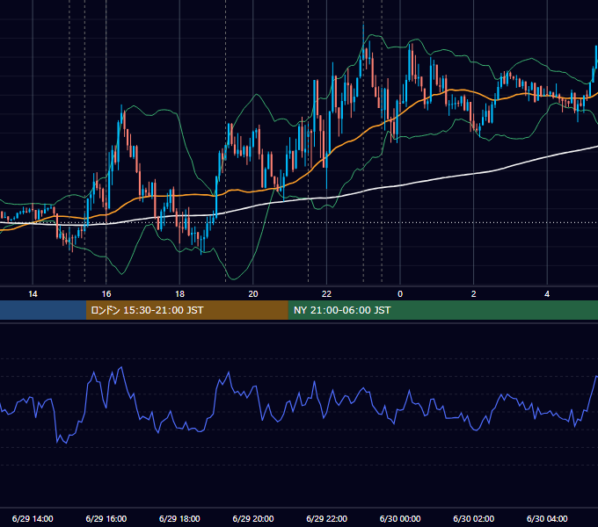598x527 pixels.
Task: Click hour label 18 on price chart axis
Action: point(179,294)
